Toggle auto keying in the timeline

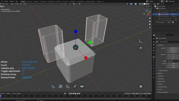pyautogui.click(x=65, y=93)
